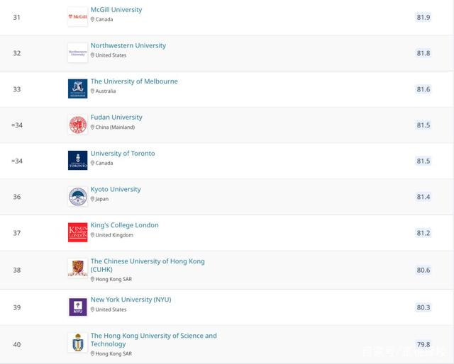Open the University of Toronto link

tap(123, 154)
